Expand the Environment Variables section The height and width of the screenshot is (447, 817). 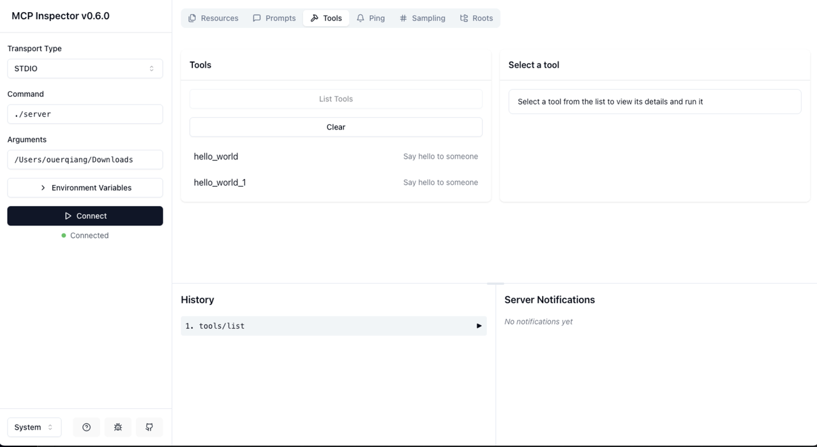(85, 187)
